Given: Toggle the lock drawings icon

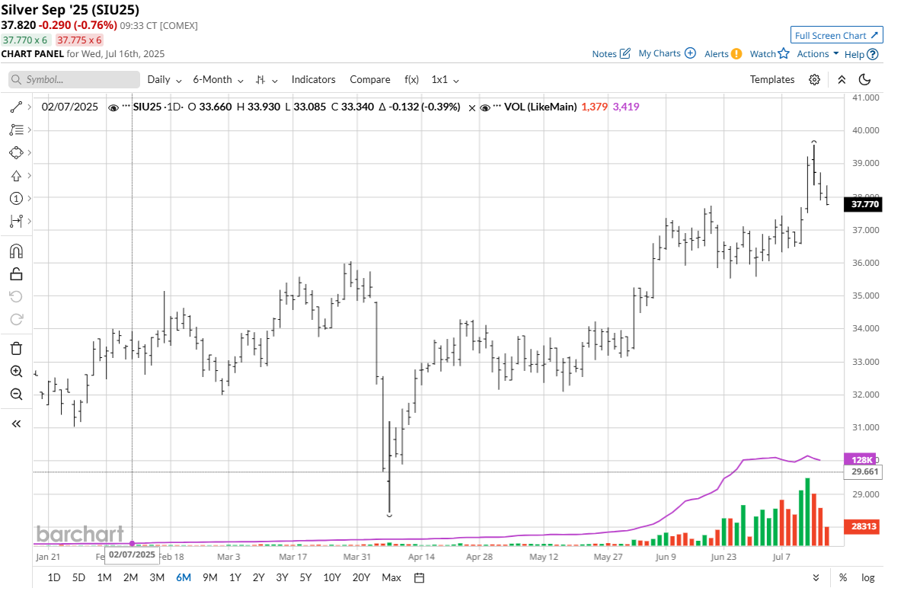Looking at the screenshot, I should coord(16,273).
